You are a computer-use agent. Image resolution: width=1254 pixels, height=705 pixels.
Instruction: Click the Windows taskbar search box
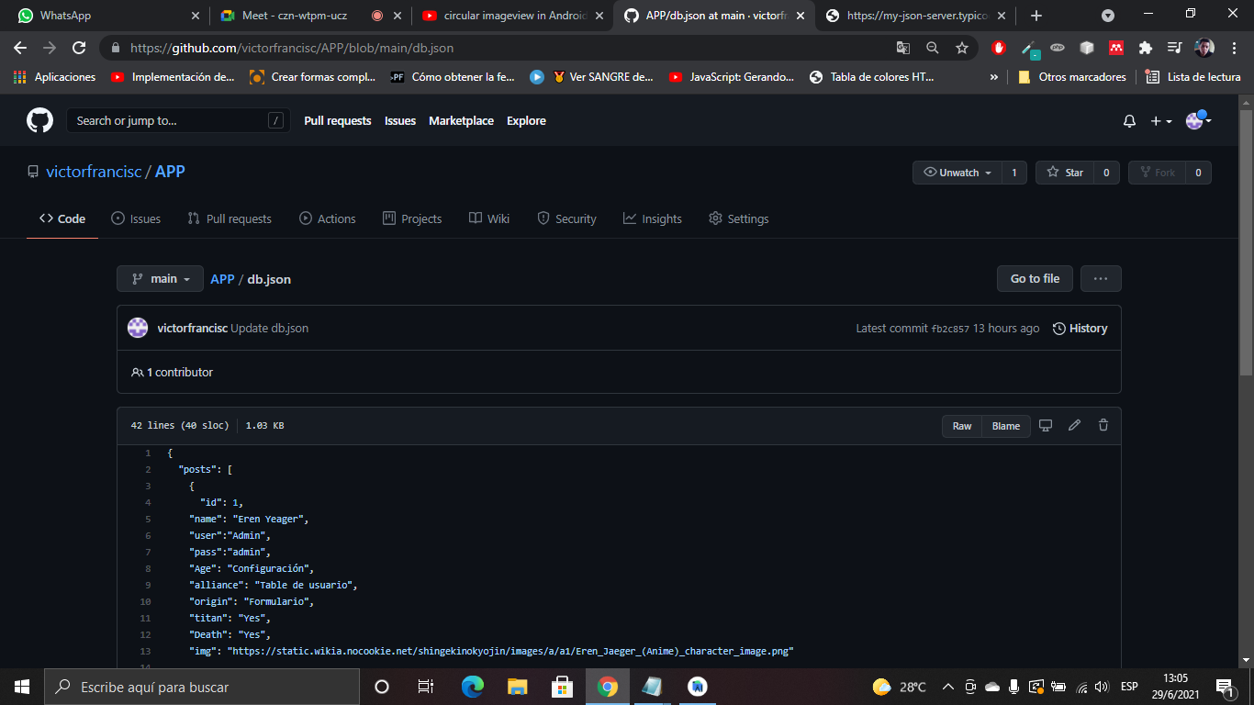[x=202, y=687]
